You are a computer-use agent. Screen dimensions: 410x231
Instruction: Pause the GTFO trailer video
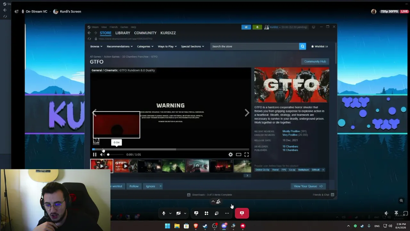click(94, 154)
